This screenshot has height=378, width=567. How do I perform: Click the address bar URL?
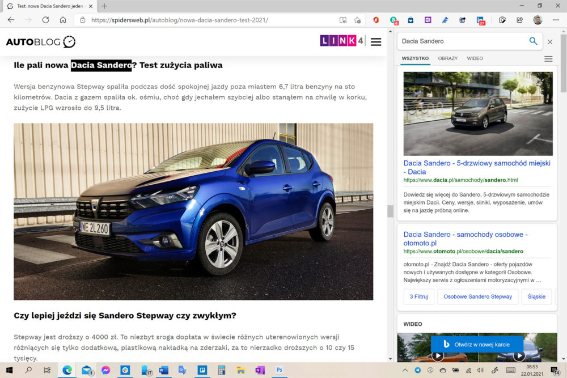[x=179, y=20]
